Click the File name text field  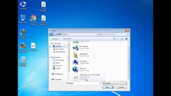click(x=86, y=83)
